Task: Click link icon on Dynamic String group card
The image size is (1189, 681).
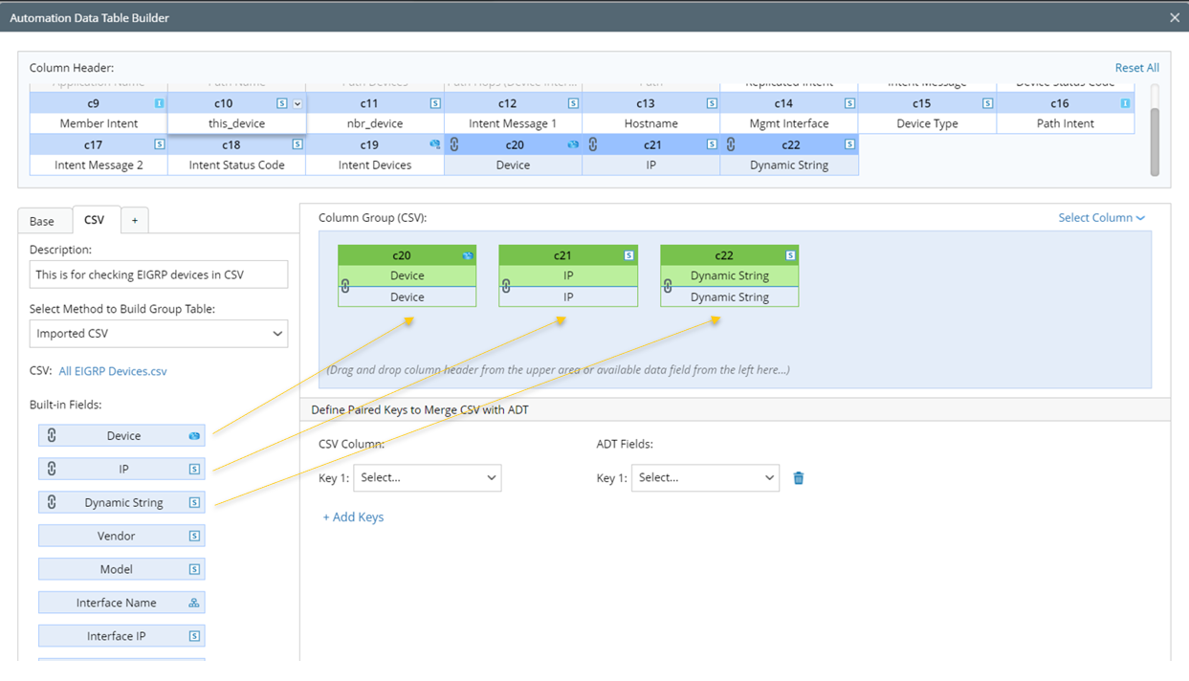Action: [668, 285]
